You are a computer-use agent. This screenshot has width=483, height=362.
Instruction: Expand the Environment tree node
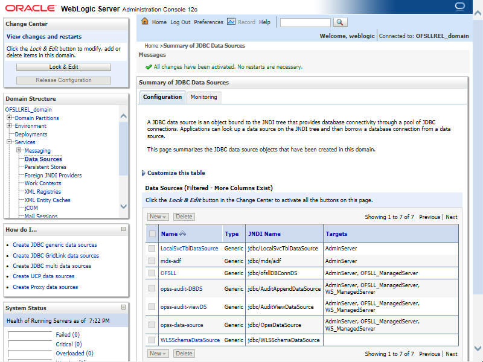pos(9,125)
